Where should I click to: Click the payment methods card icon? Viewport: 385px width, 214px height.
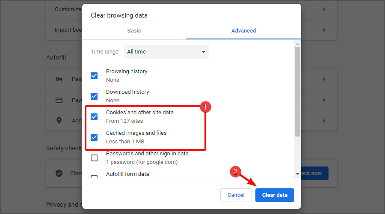(59, 100)
